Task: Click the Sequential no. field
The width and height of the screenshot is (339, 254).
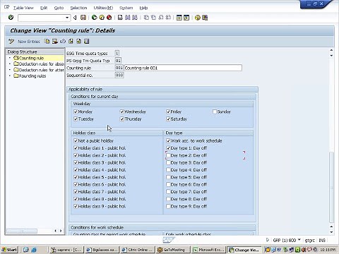Action: 119,75
